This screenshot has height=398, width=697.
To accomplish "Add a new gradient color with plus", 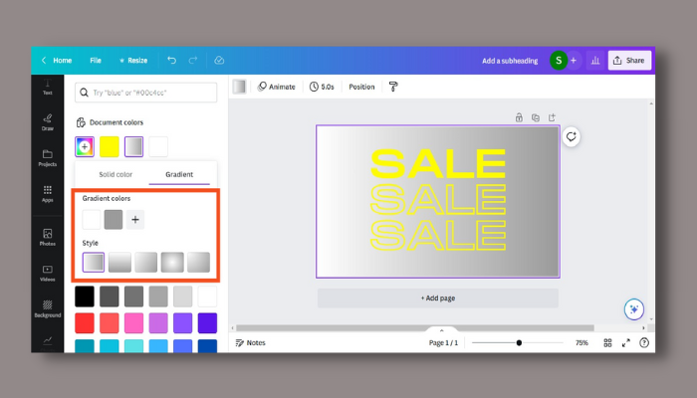I will click(135, 220).
